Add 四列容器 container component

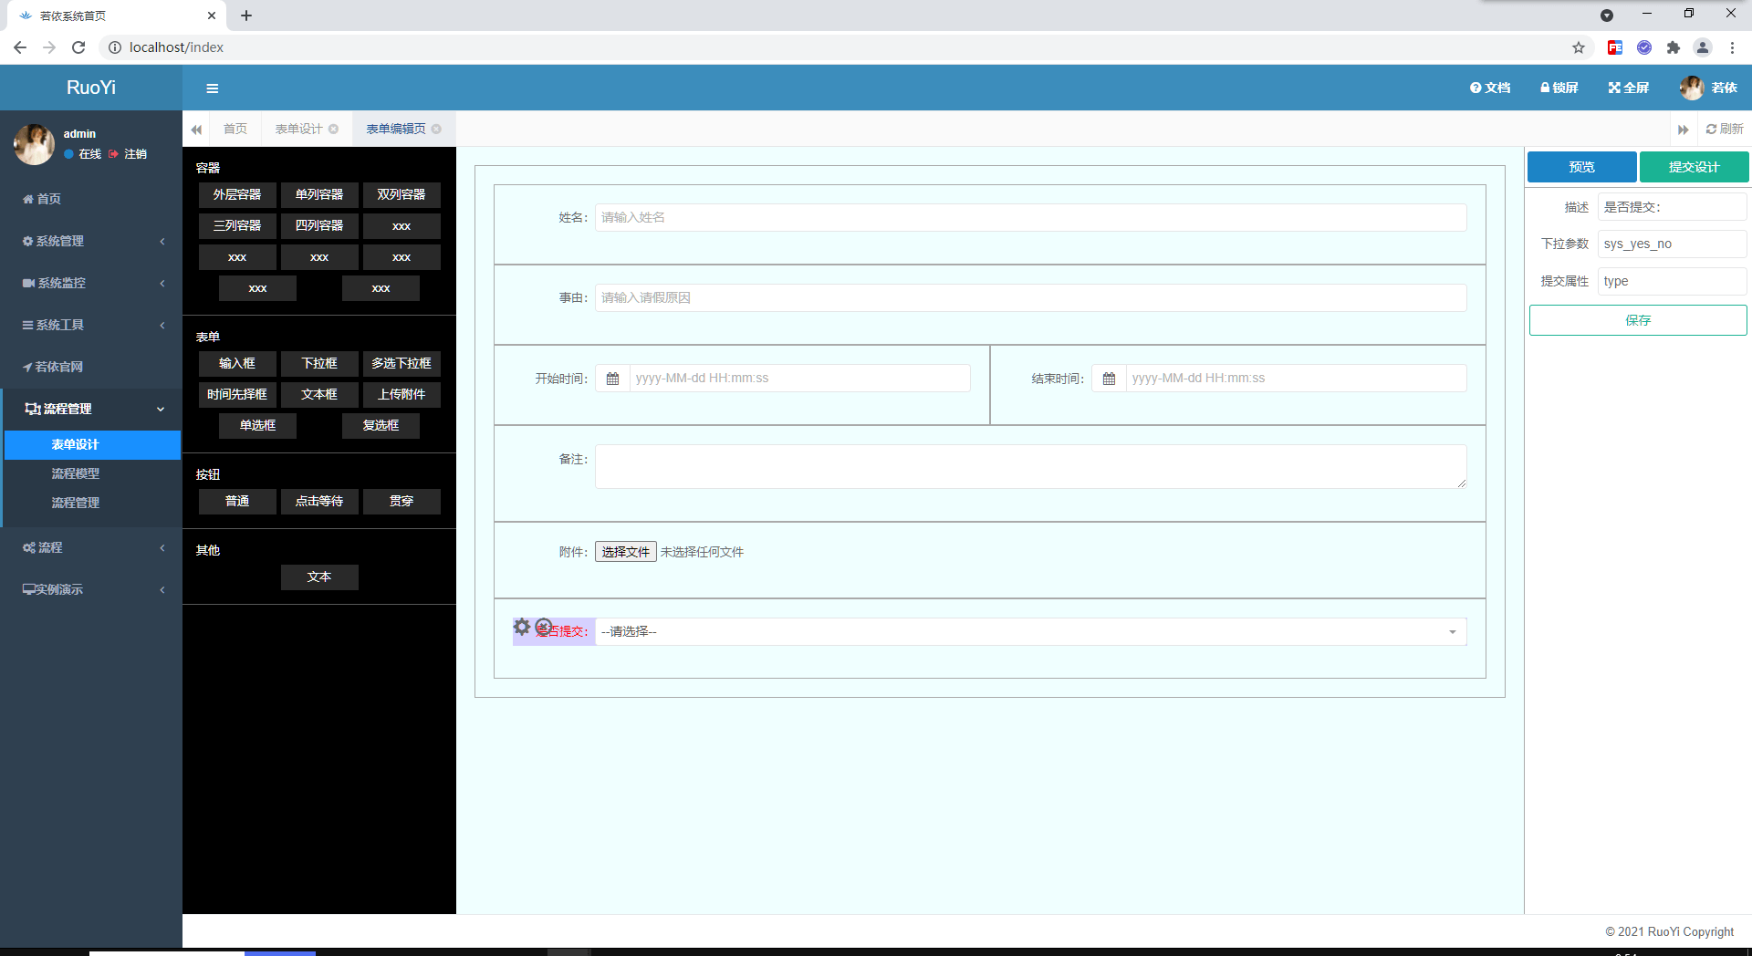click(x=319, y=226)
